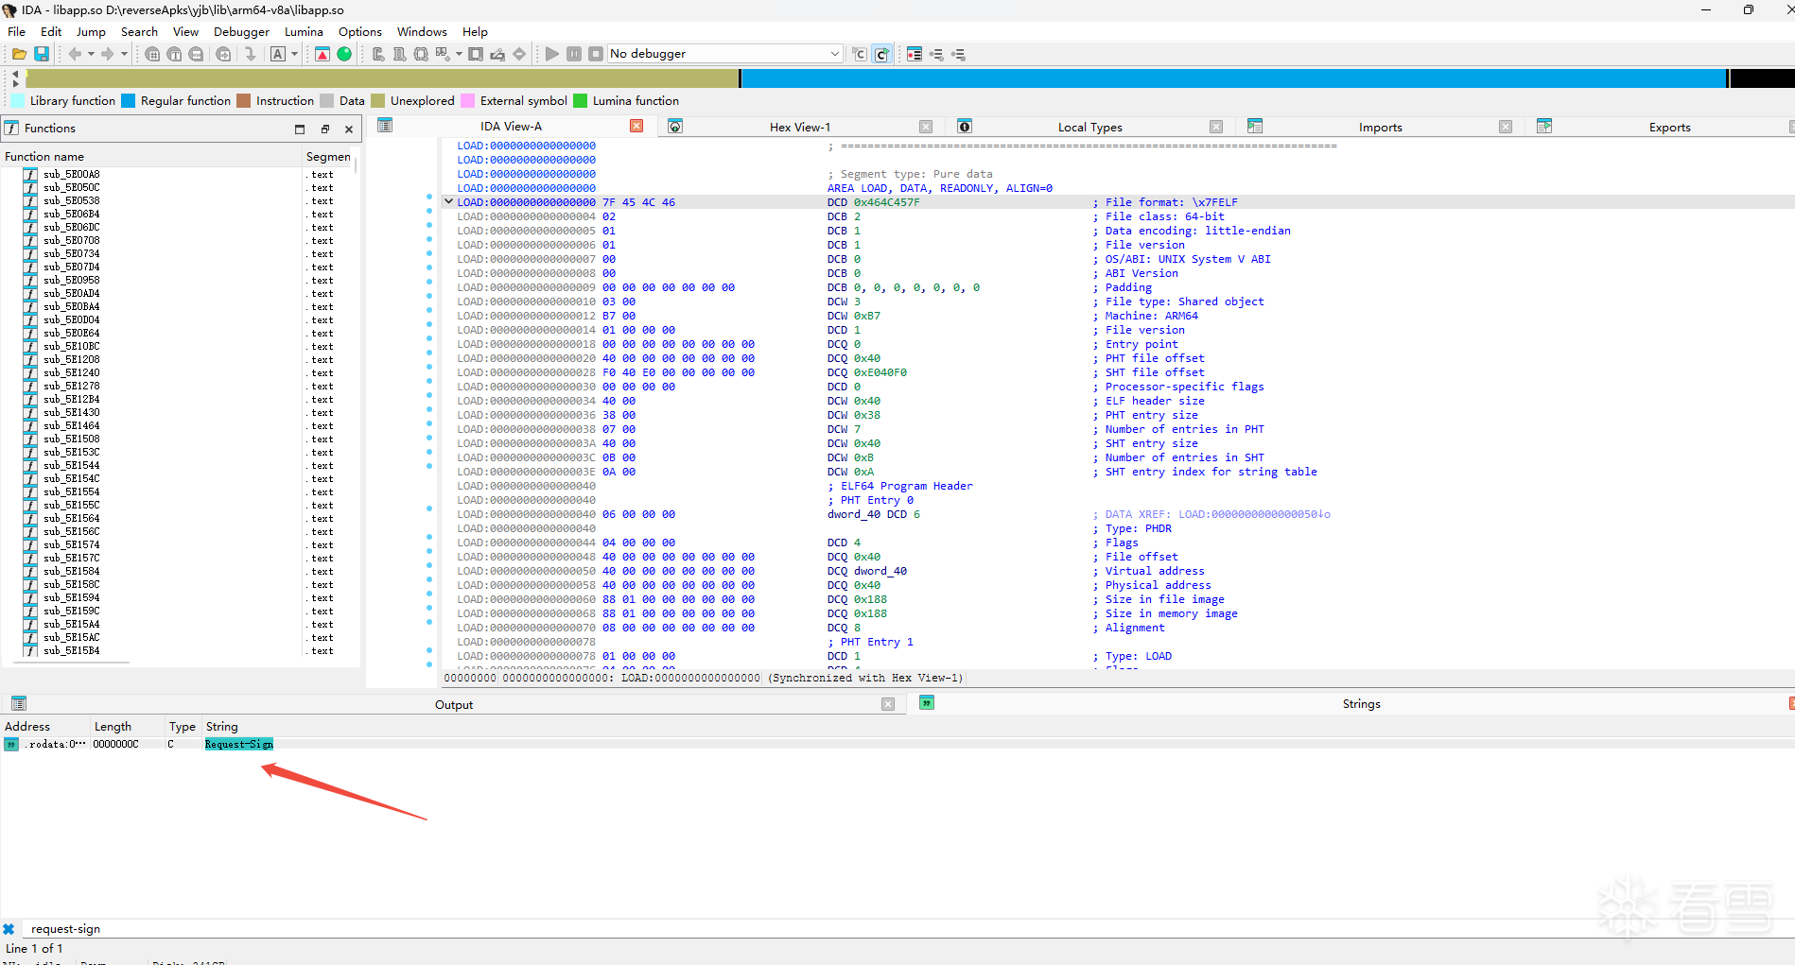
Task: Click the red triangle toolbar icon
Action: (322, 54)
